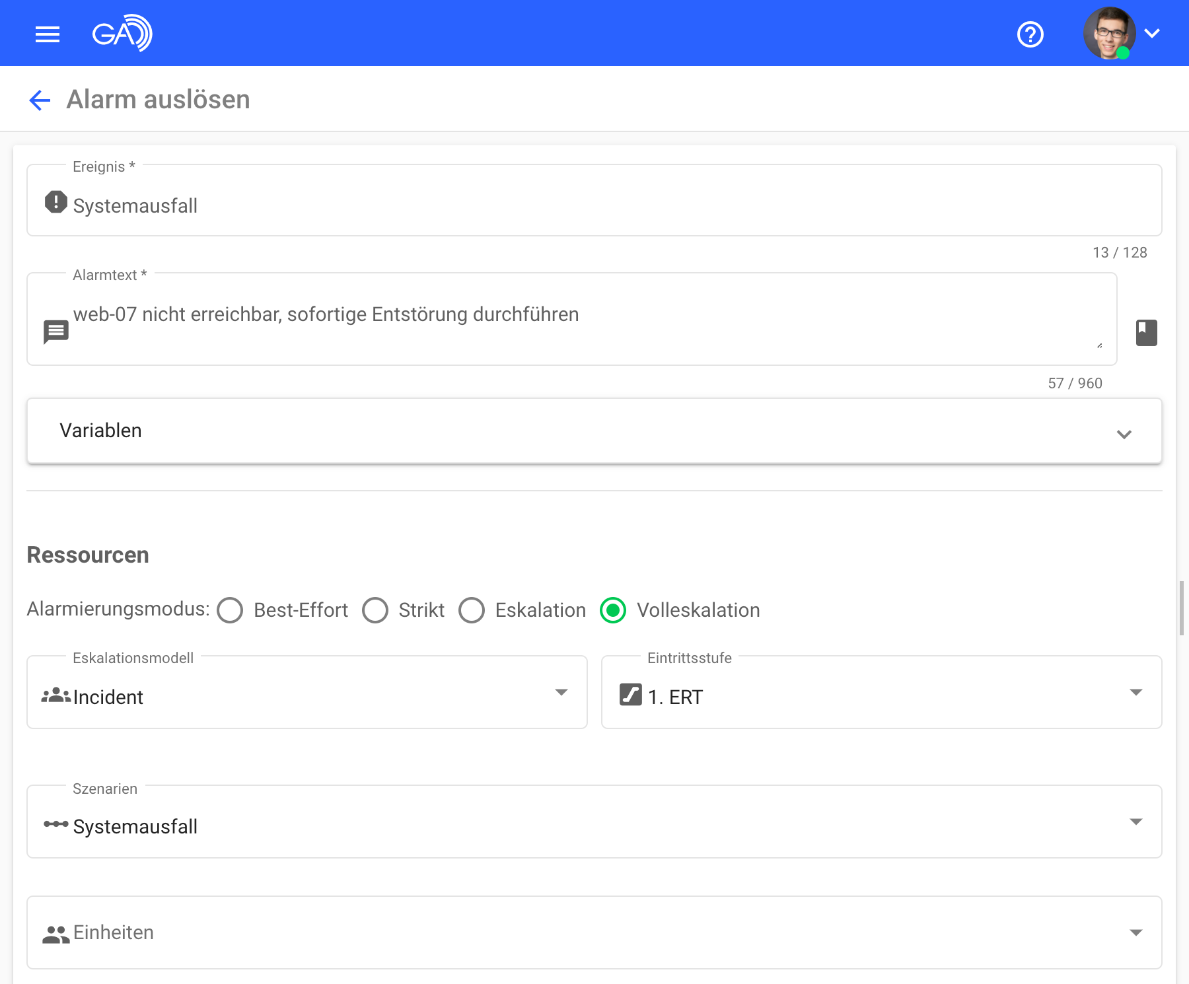Open text templates bookmark icon
This screenshot has width=1189, height=984.
[x=1146, y=333]
